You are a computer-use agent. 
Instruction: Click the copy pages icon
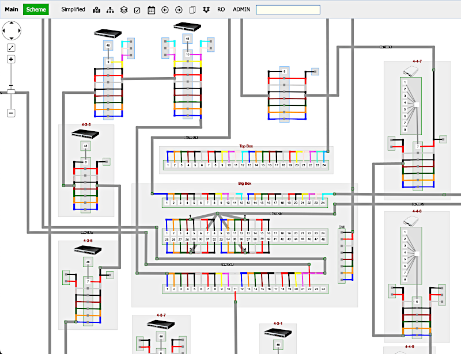[x=192, y=10]
